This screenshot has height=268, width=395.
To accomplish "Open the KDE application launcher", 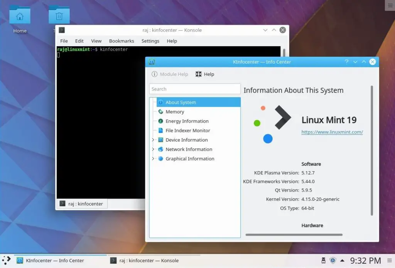I will click(6, 260).
